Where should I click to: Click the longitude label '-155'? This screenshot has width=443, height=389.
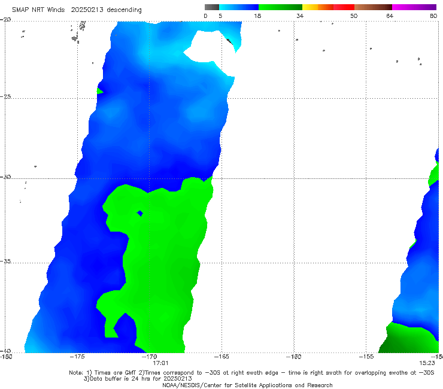(x=366, y=357)
